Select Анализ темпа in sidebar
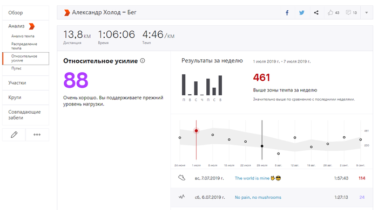Screen dimensions: 378x210 click(x=23, y=36)
